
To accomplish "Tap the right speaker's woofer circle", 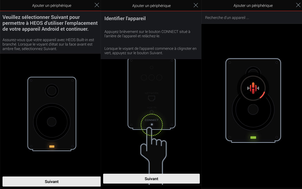I will click(253, 109).
